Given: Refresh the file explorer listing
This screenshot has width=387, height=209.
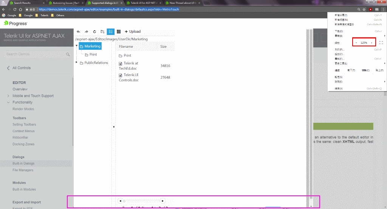Looking at the screenshot, I should click(94, 32).
